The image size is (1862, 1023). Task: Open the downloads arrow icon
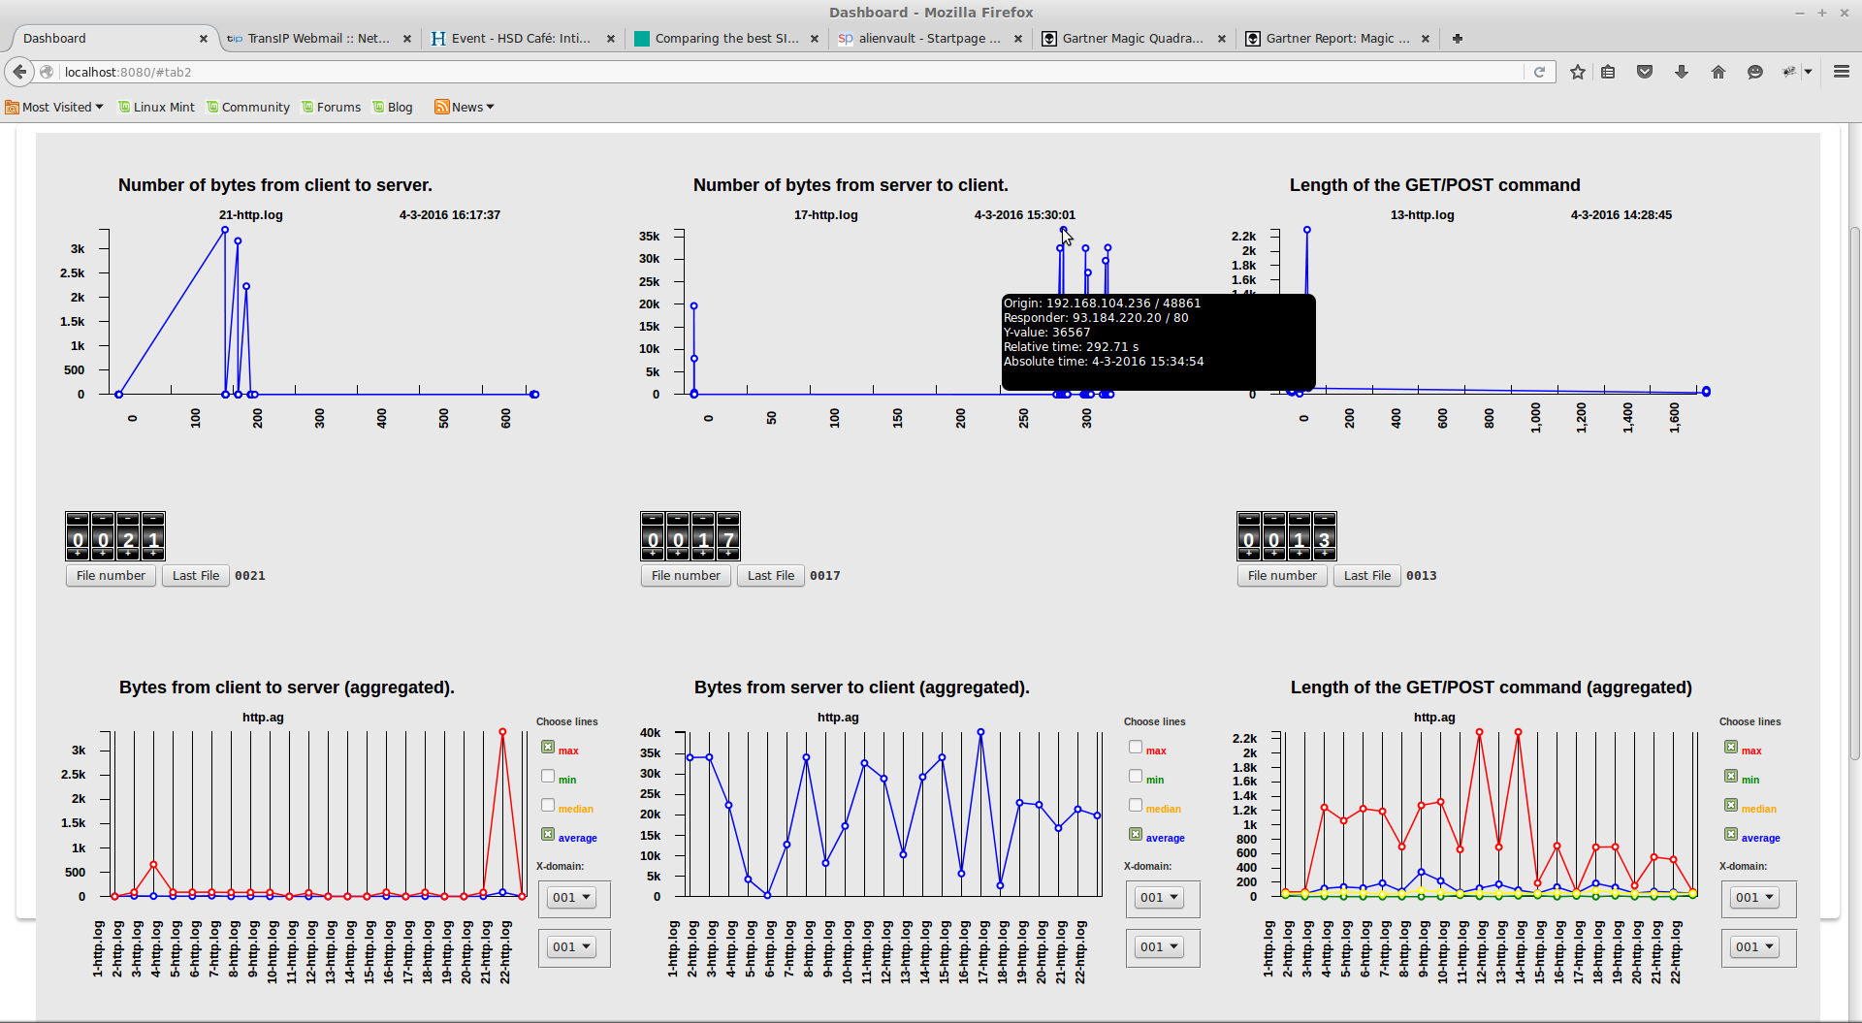coord(1682,72)
